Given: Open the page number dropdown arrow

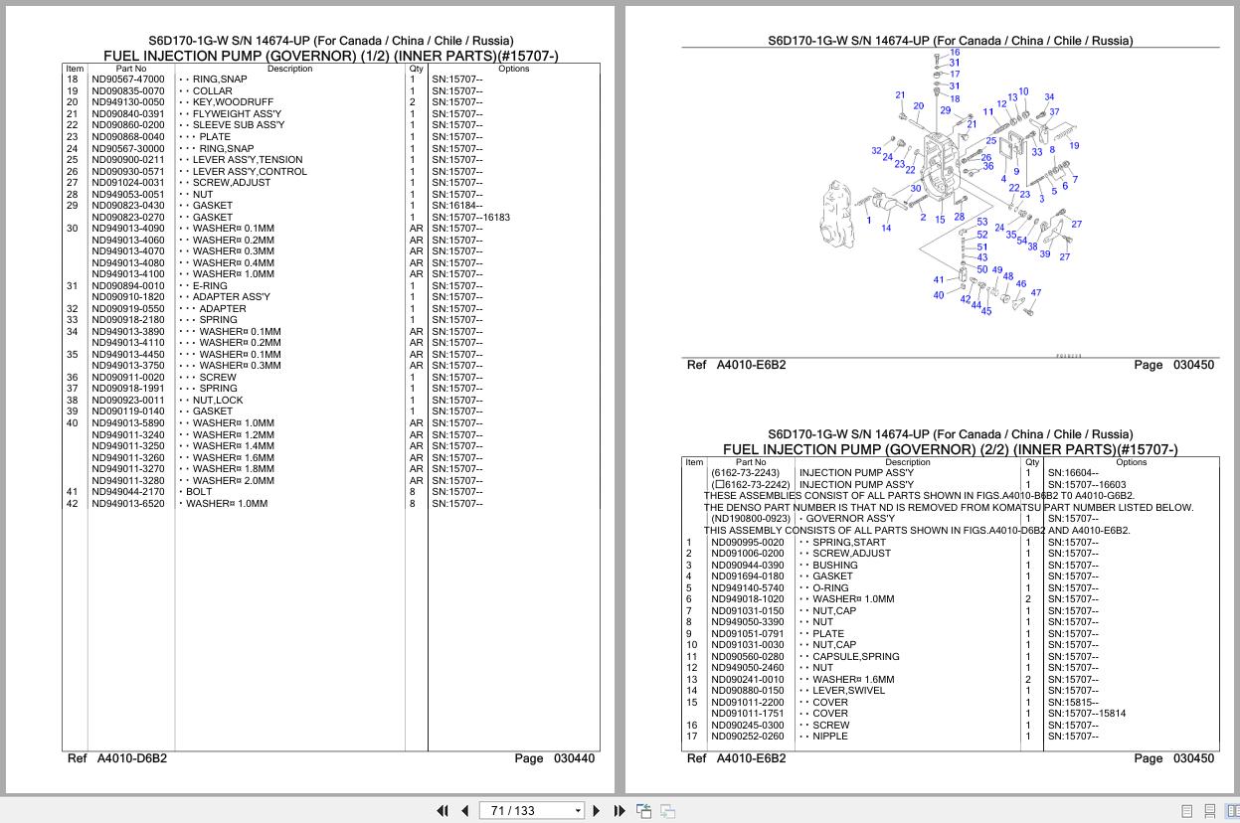Looking at the screenshot, I should point(578,811).
